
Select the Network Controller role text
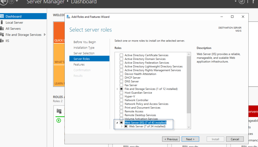136,100
